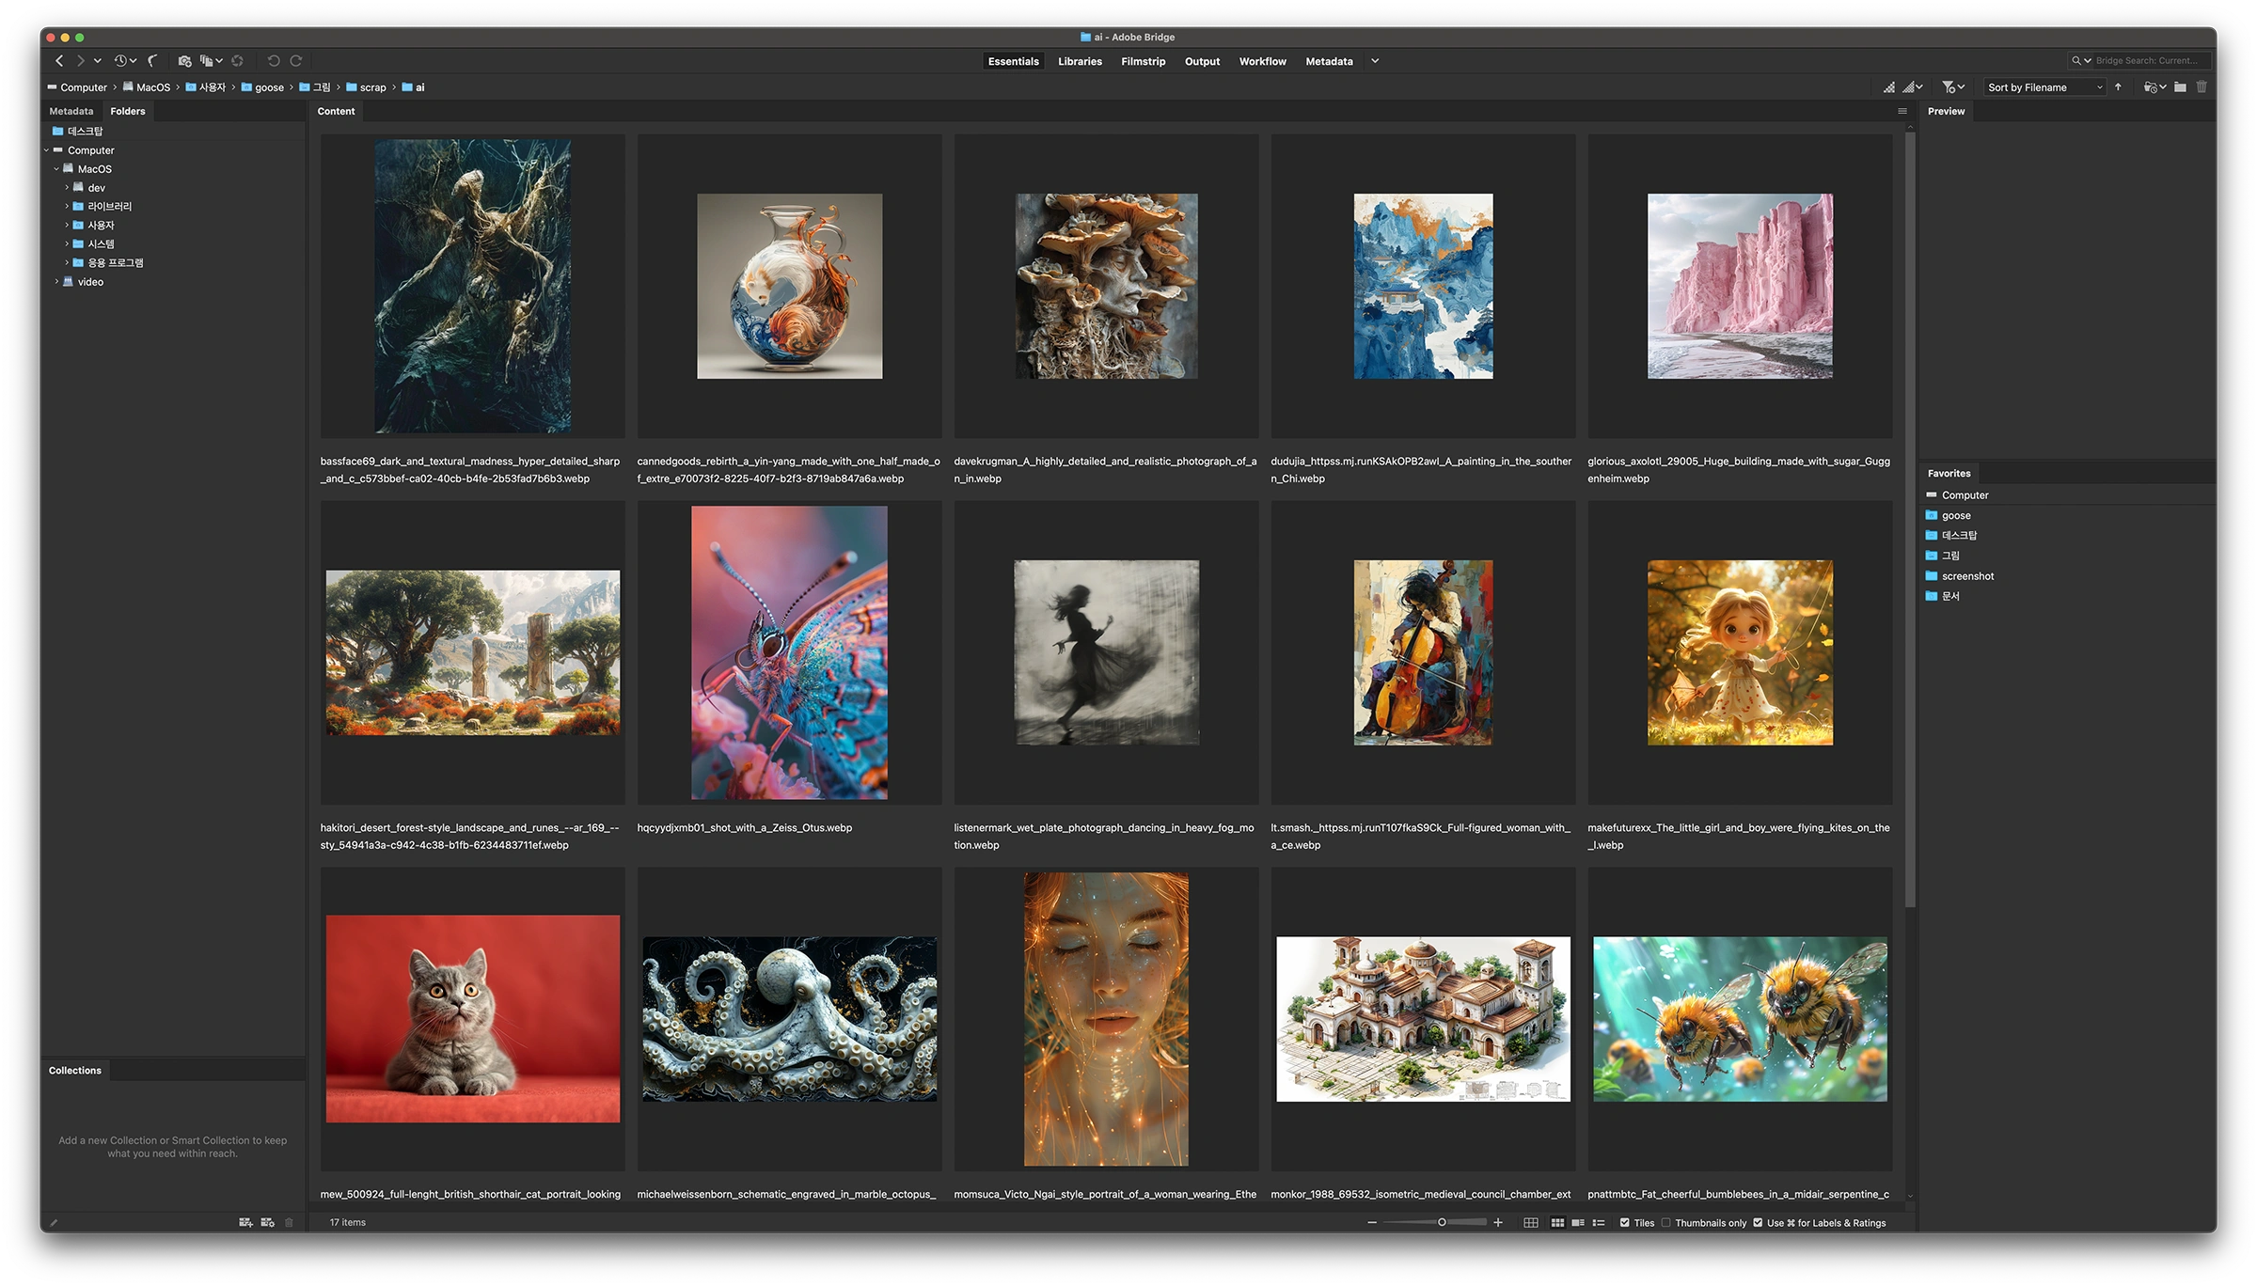The height and width of the screenshot is (1286, 2257).
Task: Click the thumbnail quality triangle icon
Action: (x=1888, y=87)
